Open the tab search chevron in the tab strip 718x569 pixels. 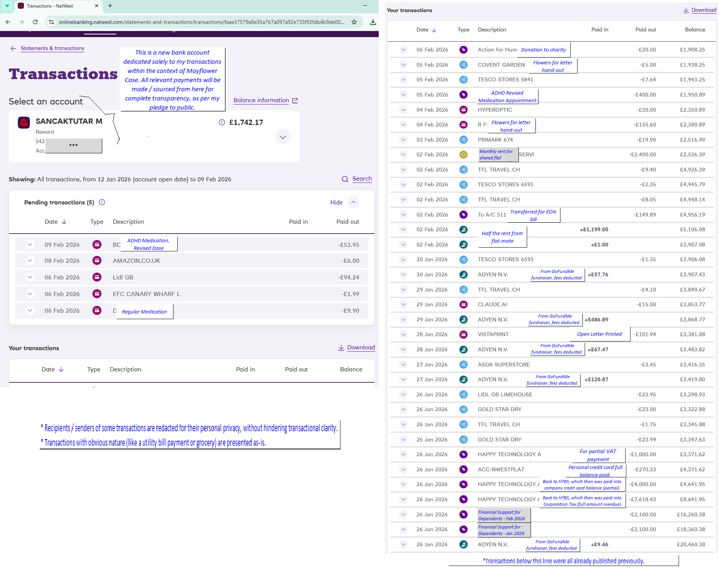[x=7, y=6]
